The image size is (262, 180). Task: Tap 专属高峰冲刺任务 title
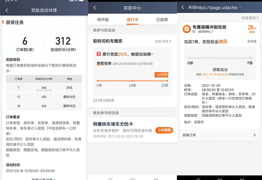[209, 27]
